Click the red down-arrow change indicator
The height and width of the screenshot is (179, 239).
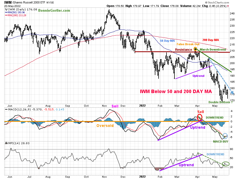click(228, 6)
